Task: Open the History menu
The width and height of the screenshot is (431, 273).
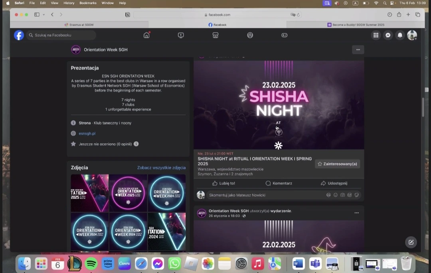Action: point(69,3)
